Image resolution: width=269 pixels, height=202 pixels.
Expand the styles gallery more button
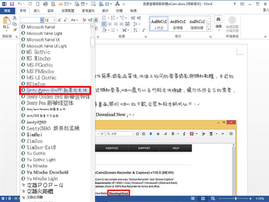pyautogui.click(x=209, y=29)
